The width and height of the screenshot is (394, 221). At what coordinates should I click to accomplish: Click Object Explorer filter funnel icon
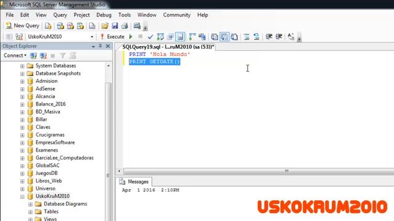click(x=63, y=56)
